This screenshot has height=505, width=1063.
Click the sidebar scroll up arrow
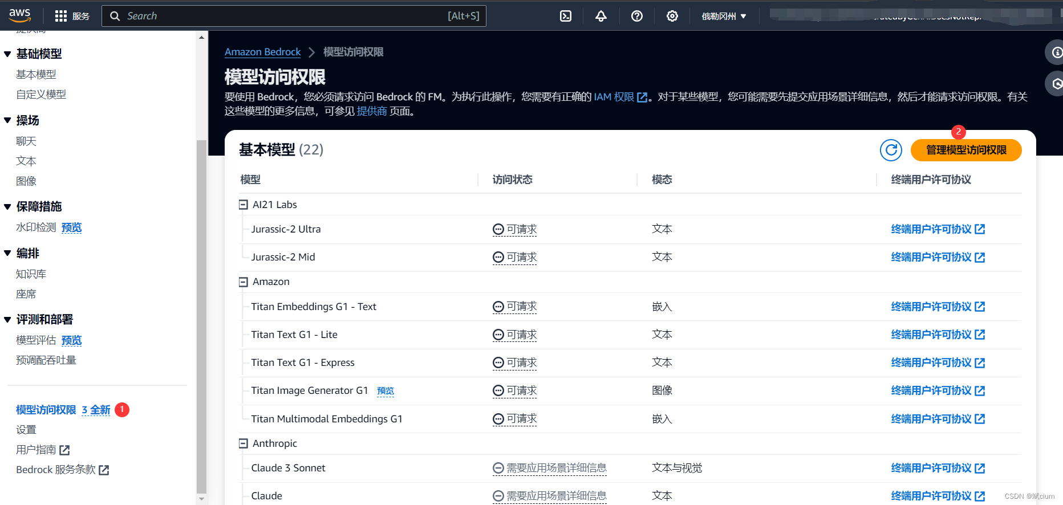(201, 37)
